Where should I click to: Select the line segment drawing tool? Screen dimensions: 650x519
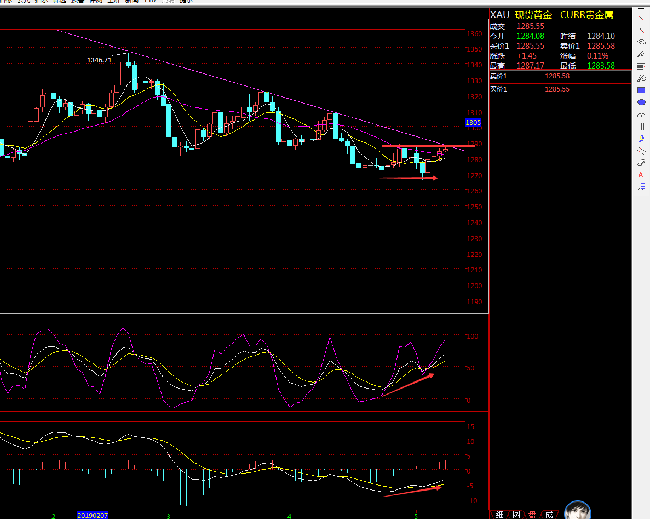pyautogui.click(x=641, y=18)
